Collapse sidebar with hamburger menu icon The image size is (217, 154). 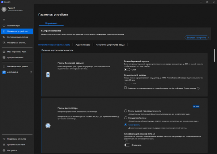click(4, 20)
